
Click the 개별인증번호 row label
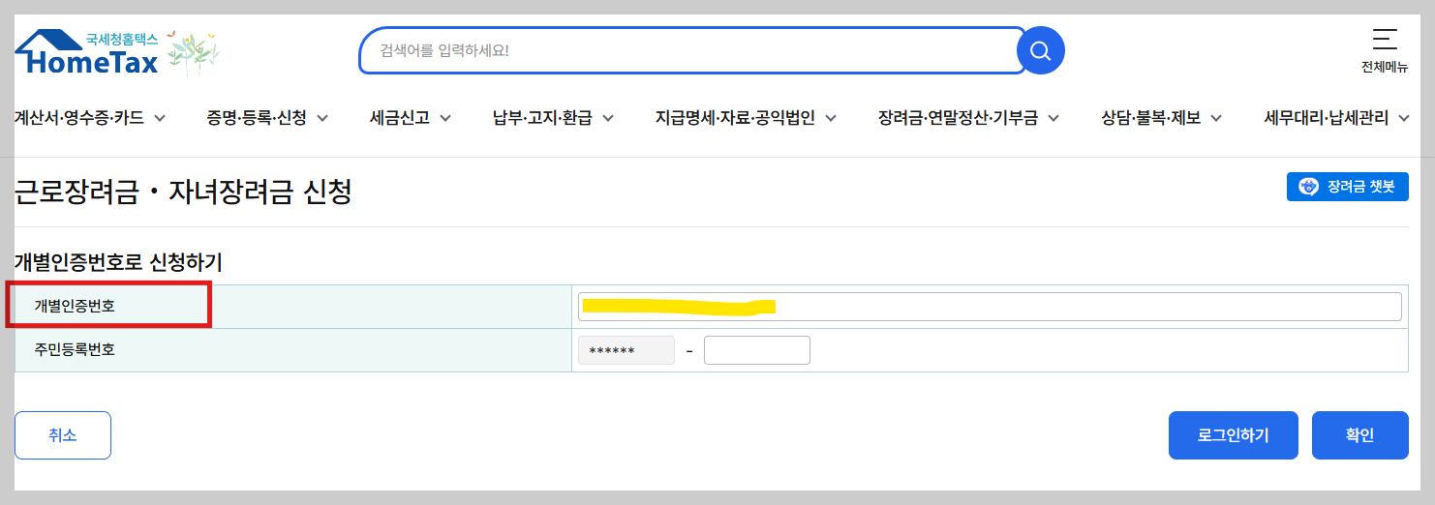pyautogui.click(x=75, y=306)
